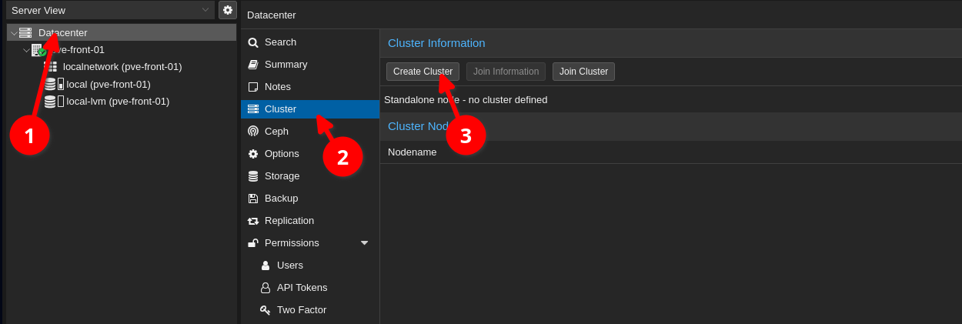Open the Summary menu item
Screen dimensions: 962x324
click(x=286, y=65)
